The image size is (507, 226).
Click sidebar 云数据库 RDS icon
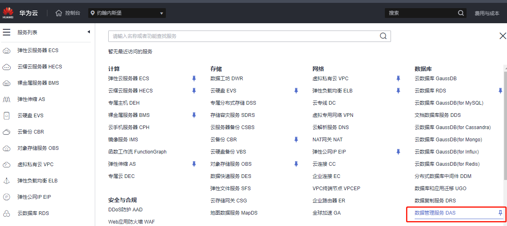(7, 213)
